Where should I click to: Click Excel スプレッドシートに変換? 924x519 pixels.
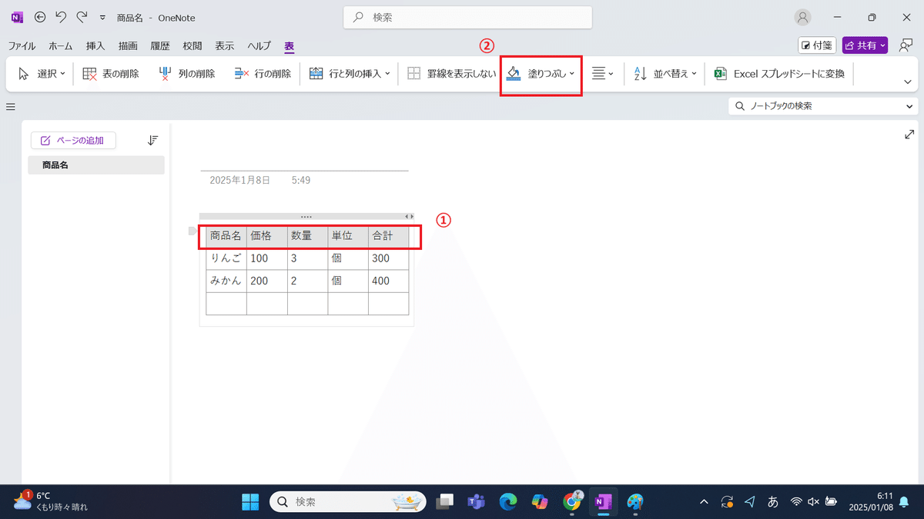[x=779, y=74]
